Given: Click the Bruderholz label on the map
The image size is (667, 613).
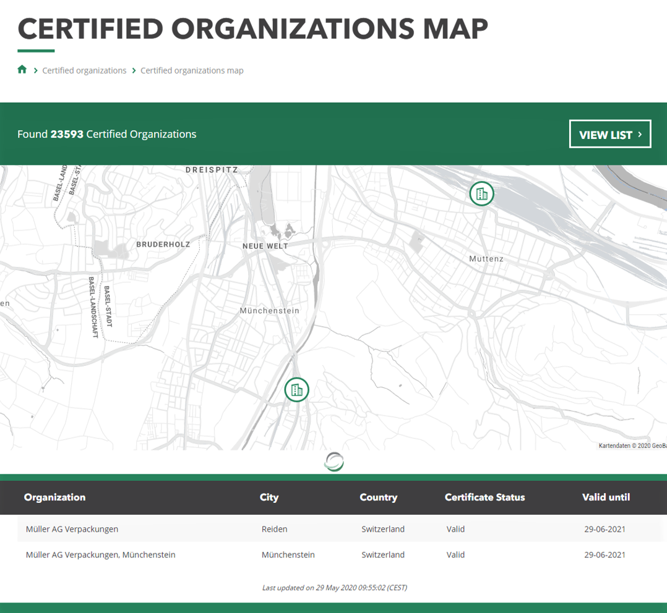Looking at the screenshot, I should (163, 245).
